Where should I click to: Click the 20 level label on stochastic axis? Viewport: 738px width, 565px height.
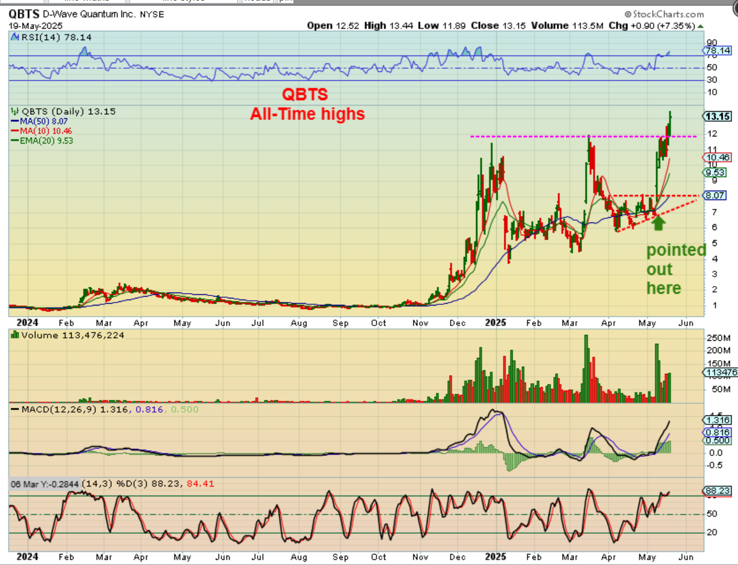pos(712,533)
